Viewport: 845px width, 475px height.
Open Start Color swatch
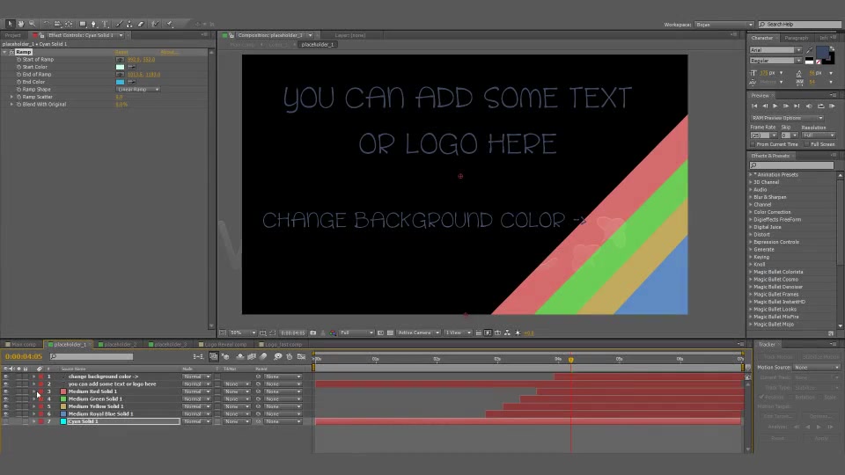tap(121, 67)
